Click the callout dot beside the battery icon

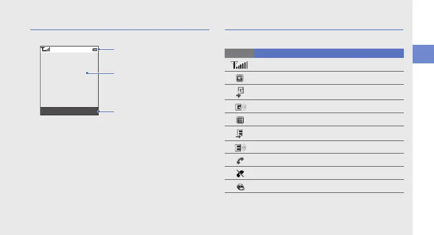pyautogui.click(x=99, y=50)
